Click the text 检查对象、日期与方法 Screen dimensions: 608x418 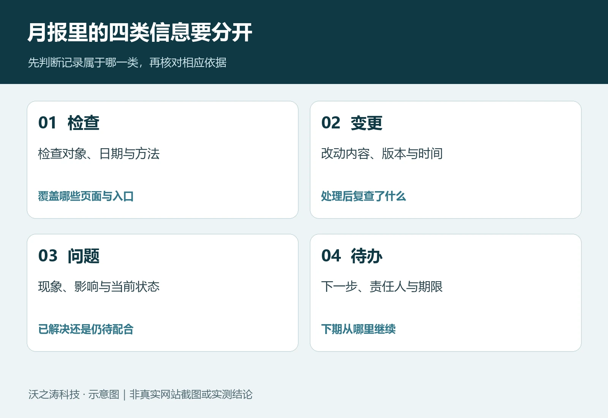pos(99,154)
